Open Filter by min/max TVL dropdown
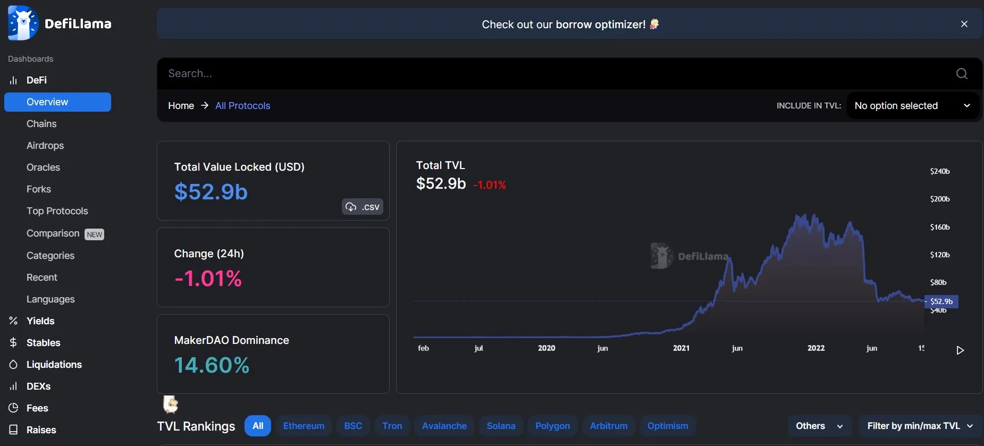984x446 pixels. (x=920, y=426)
